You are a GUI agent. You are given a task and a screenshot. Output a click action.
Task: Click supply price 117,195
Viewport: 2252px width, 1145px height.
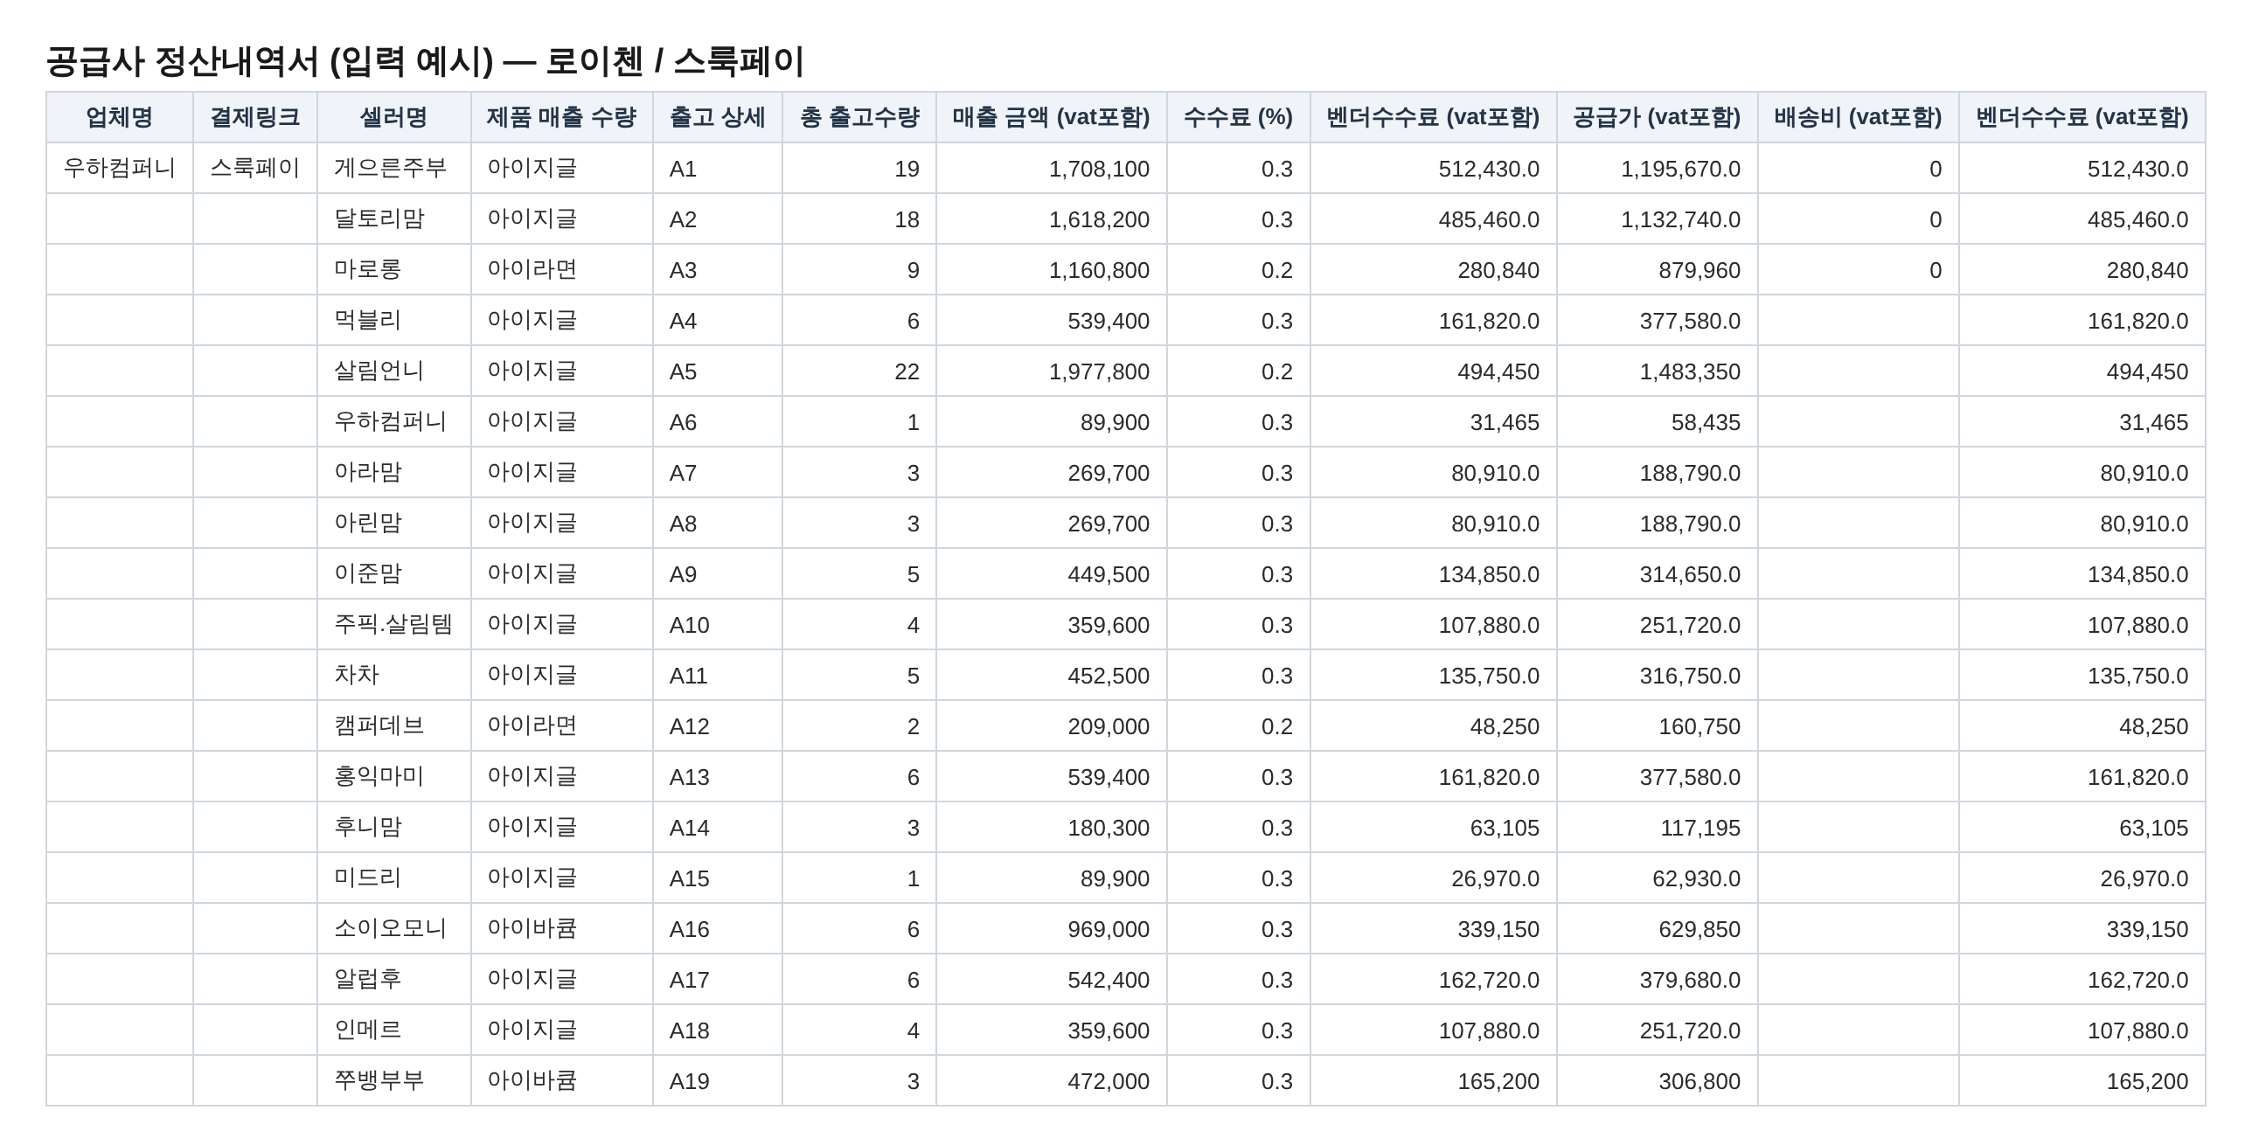point(1658,827)
